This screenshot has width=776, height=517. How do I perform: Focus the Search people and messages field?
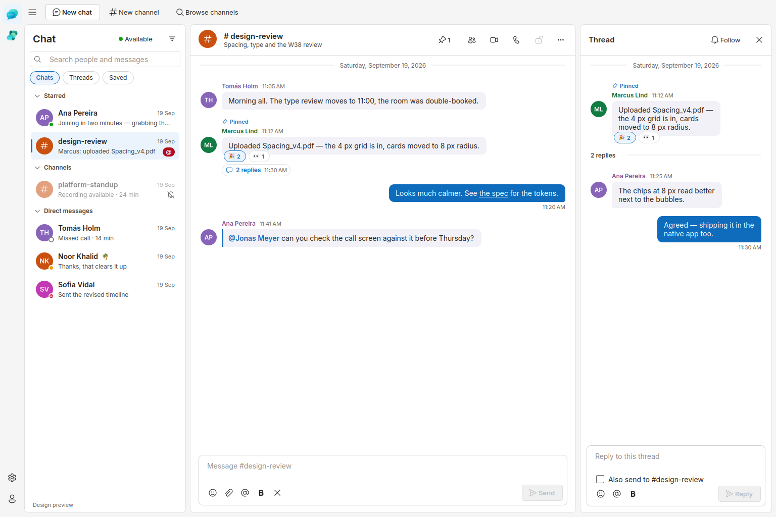coord(105,59)
